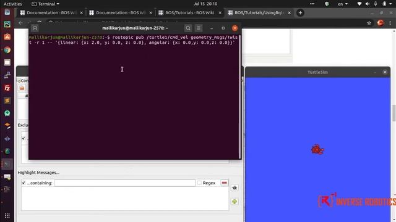
Task: Open the Files manager dock icon
Action: 7,62
